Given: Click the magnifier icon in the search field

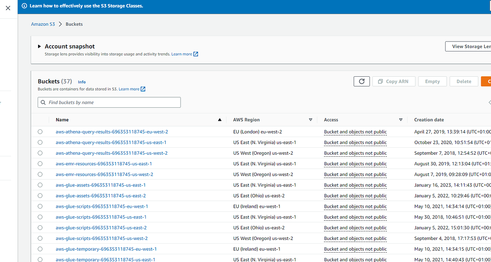Looking at the screenshot, I should point(43,102).
